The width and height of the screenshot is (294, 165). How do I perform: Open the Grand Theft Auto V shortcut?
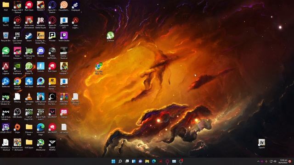pos(41,115)
